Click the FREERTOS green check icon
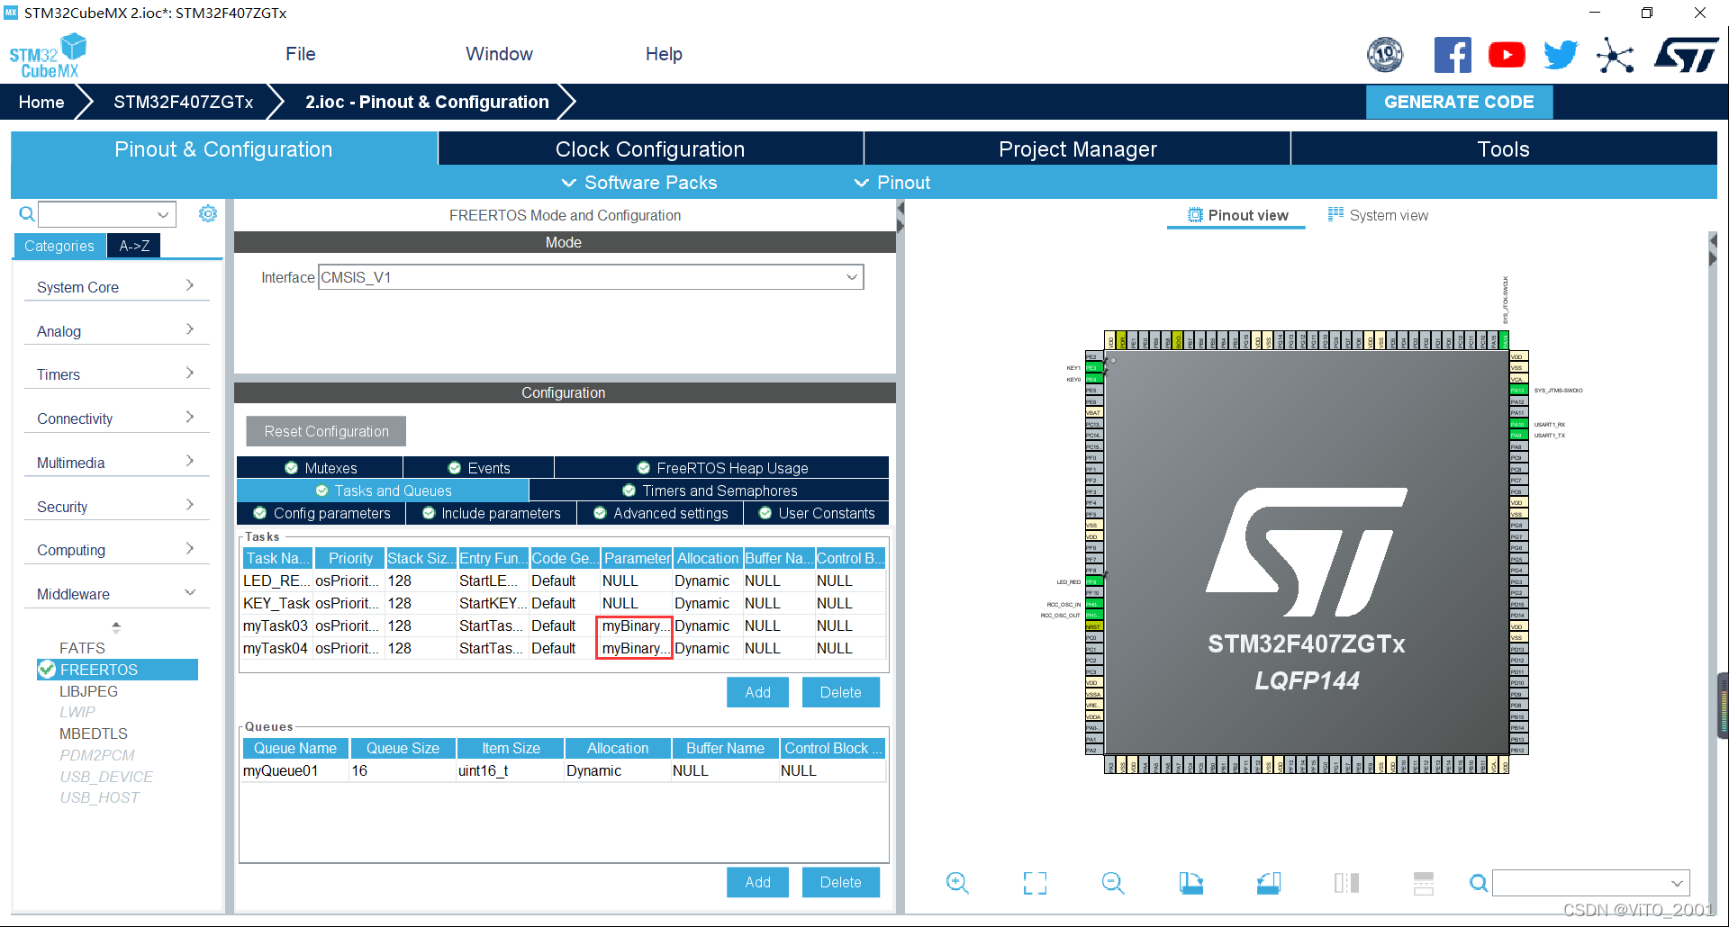 pos(47,670)
